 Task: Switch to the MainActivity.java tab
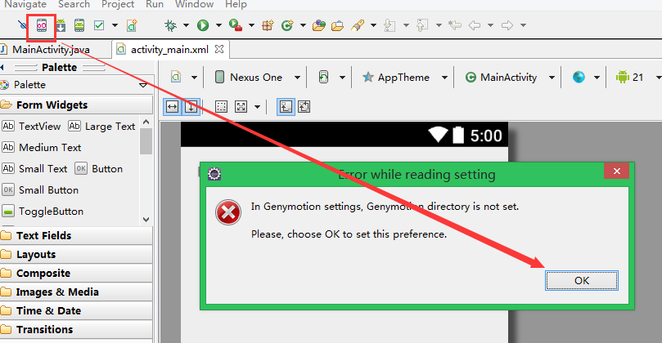pos(51,50)
